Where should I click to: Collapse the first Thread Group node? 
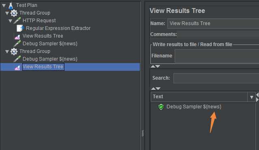pos(7,13)
